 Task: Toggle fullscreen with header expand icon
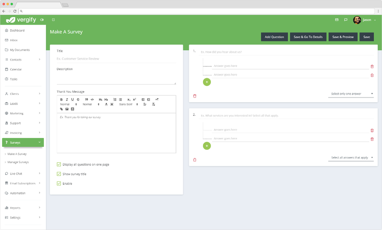(x=53, y=20)
